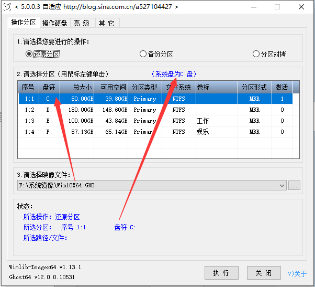315x287 pixels.
Task: Click the browse '...' button for image file
Action: click(x=294, y=185)
